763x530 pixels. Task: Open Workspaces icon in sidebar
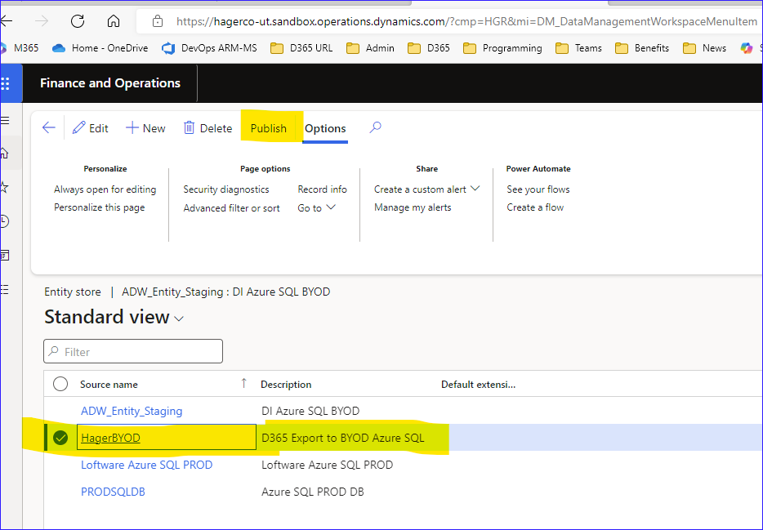(x=5, y=256)
